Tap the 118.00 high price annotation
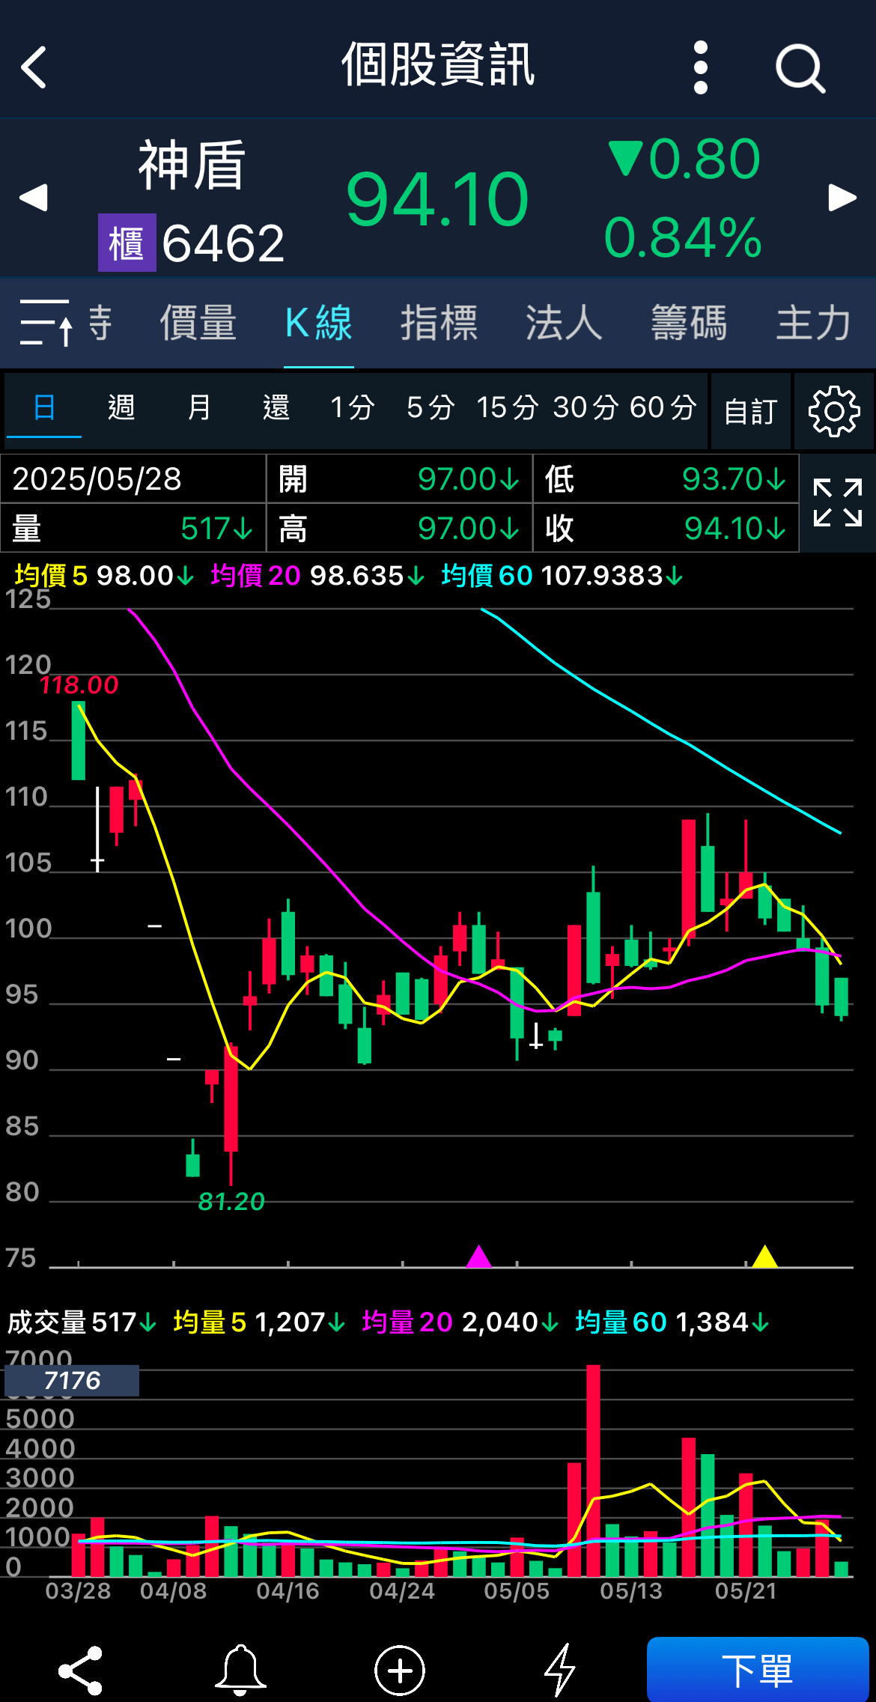This screenshot has width=876, height=1702. 79,684
